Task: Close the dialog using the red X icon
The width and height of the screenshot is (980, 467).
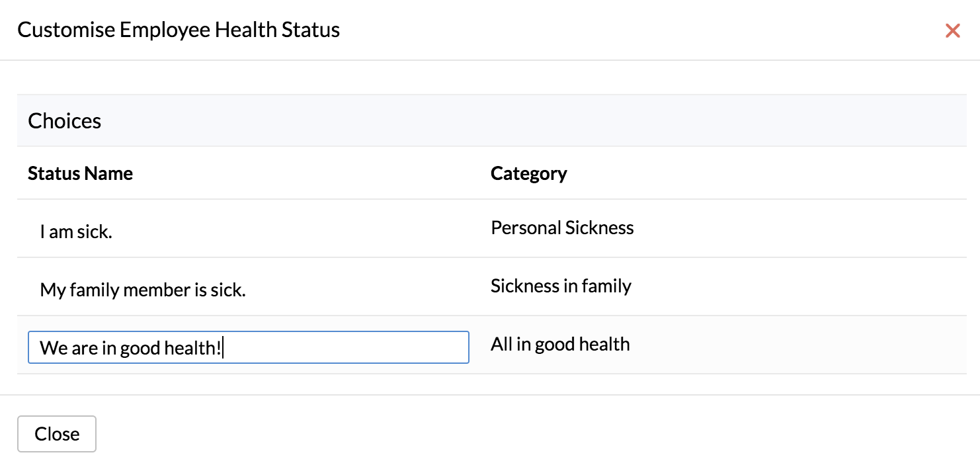Action: coord(952,30)
